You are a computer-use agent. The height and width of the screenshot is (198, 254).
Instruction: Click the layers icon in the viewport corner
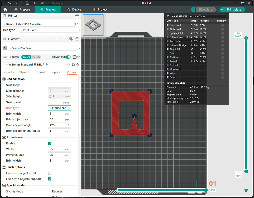246,190
